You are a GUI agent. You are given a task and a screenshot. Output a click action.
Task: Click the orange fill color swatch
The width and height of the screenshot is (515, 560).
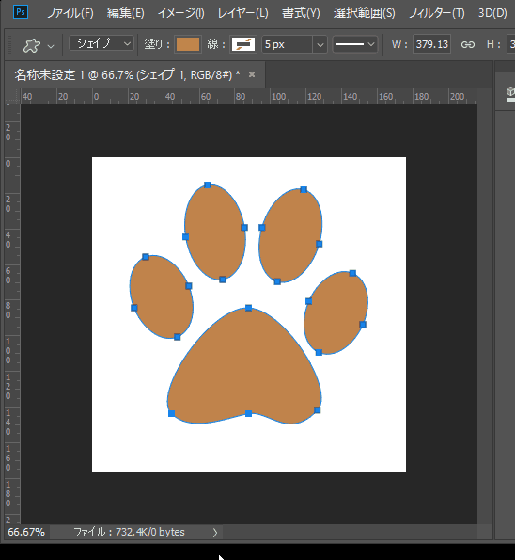188,44
